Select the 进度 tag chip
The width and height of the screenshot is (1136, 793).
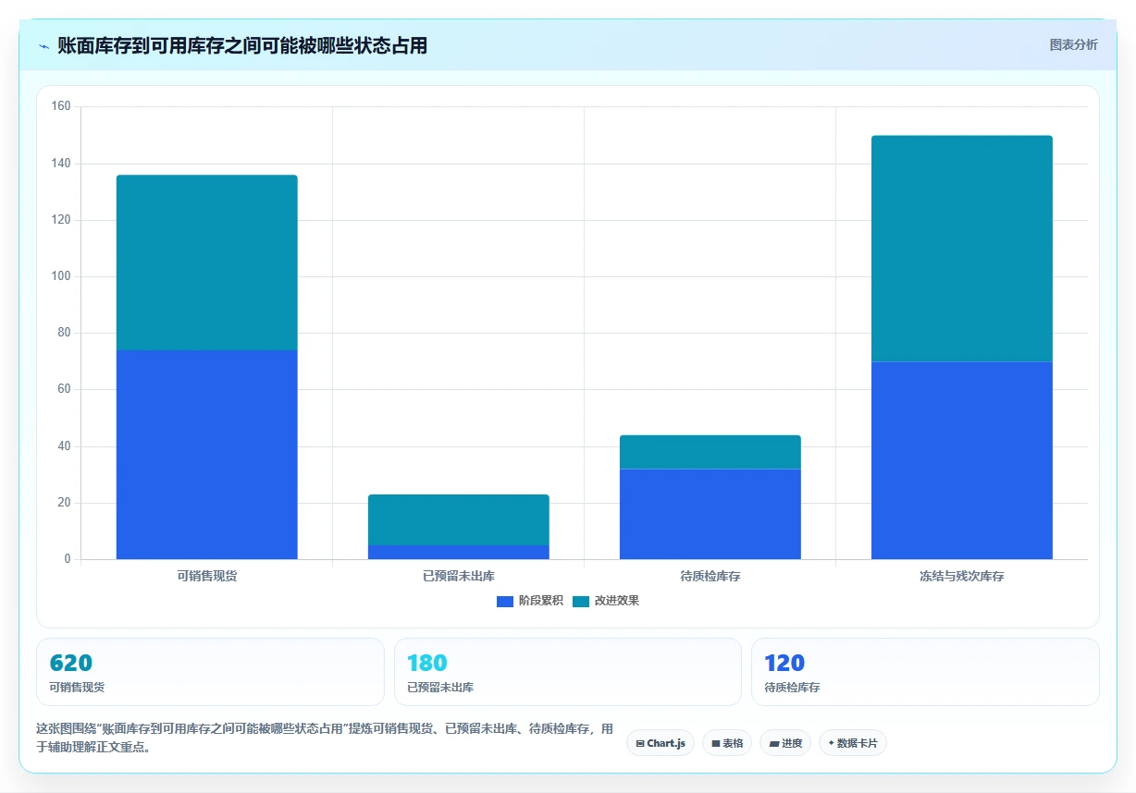tap(785, 743)
